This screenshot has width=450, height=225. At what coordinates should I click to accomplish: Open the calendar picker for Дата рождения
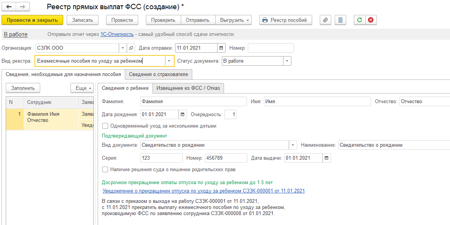click(x=183, y=115)
